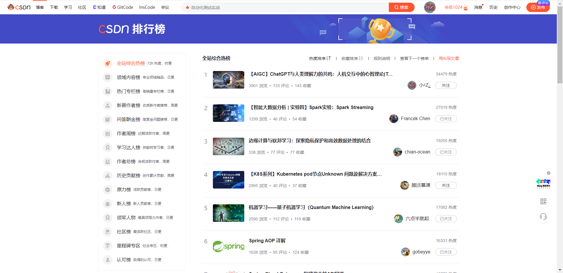Viewport: 563px width, 273px height.
Task: Sort list by 收藏排序
Action: point(352,58)
